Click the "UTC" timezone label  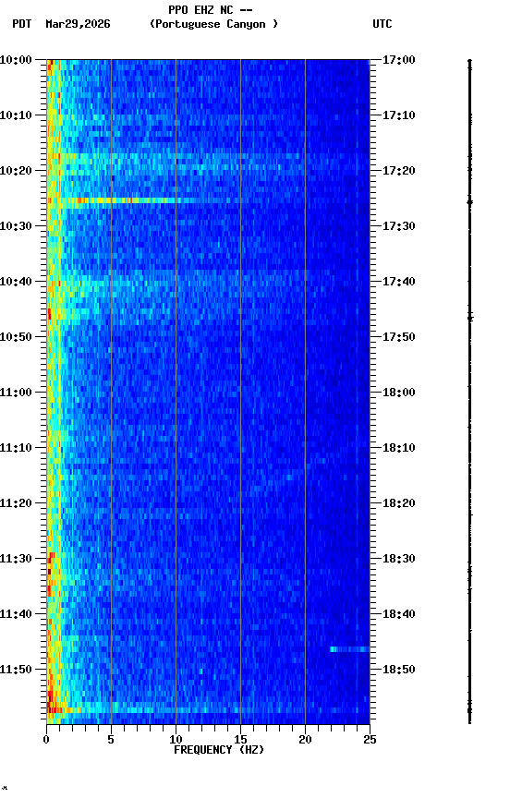pos(382,24)
